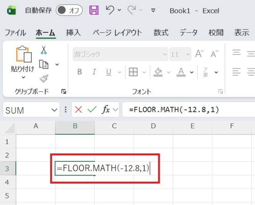Go to the 数式 tab
Viewport: 255px width, 205px height.
coord(161,33)
